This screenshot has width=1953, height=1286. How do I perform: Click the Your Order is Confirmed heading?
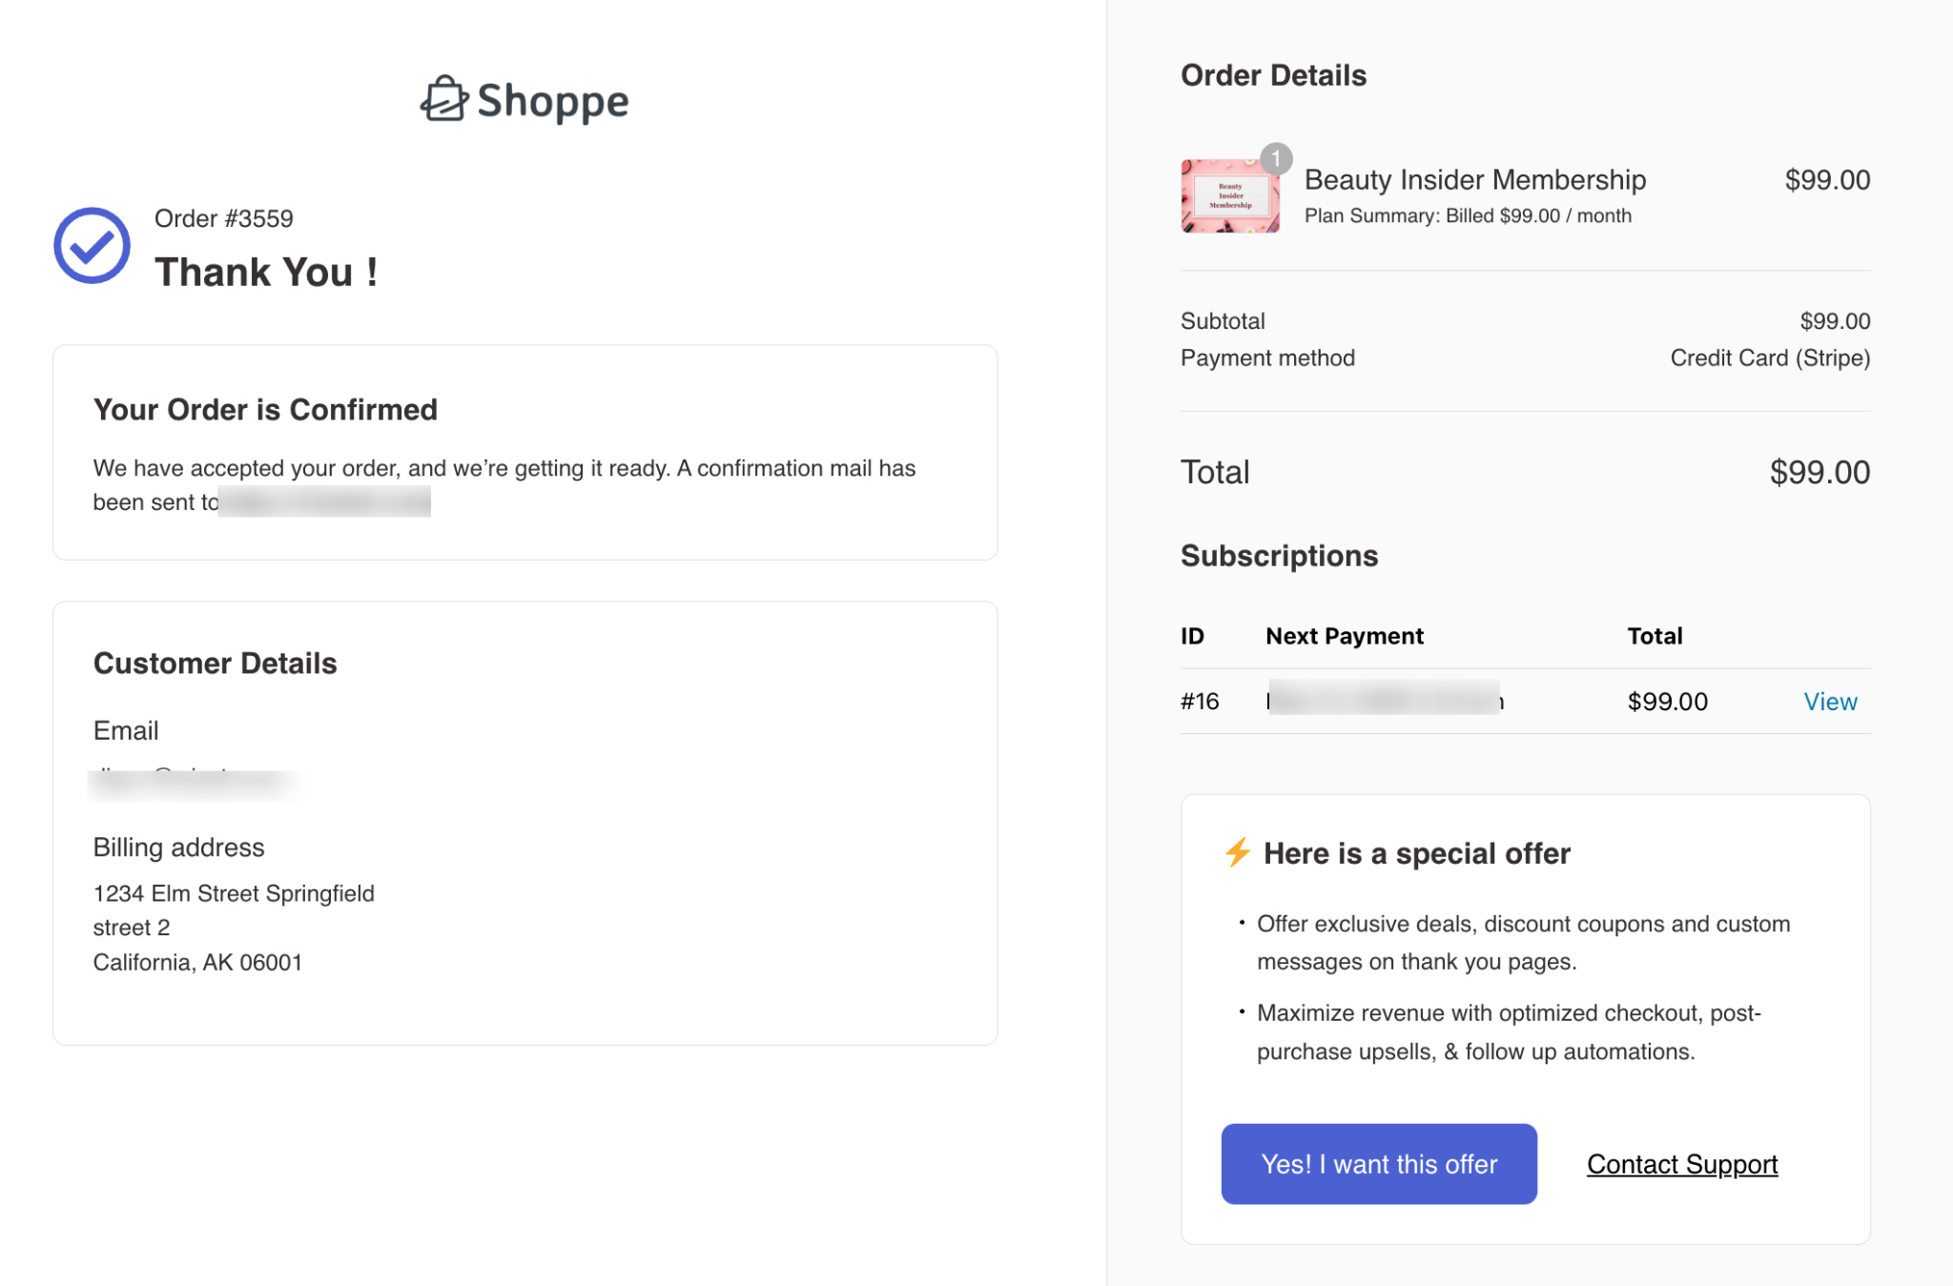(x=264, y=409)
